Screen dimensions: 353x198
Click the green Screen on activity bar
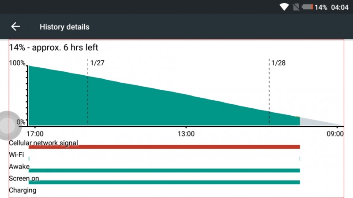pos(164,182)
